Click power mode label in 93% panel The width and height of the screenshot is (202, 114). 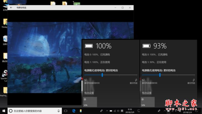(159, 70)
